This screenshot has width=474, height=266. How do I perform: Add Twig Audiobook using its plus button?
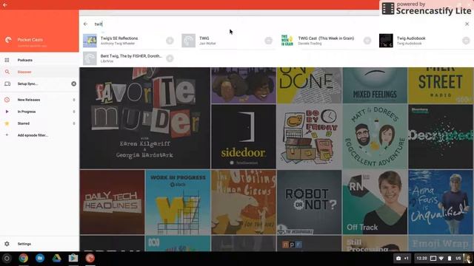tap(466, 41)
